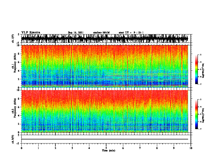Image resolution: width=215 pixels, height=166 pixels.
Task: Click the "ch.3(V)" axis label
Action: tap(13, 139)
